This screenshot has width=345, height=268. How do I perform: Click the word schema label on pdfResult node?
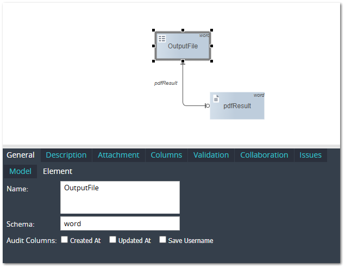pos(259,95)
